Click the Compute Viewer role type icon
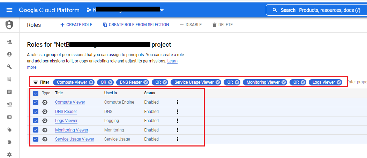 click(x=45, y=102)
